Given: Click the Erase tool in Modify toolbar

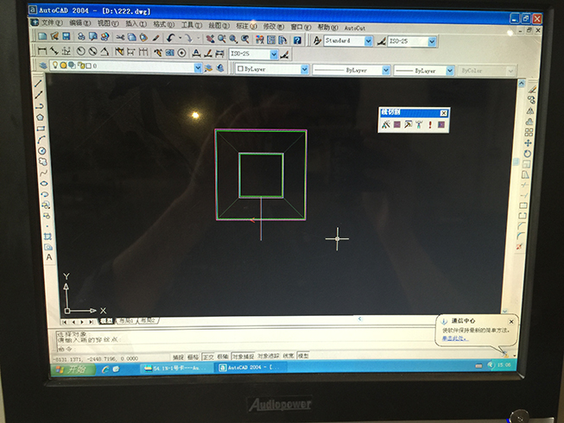Looking at the screenshot, I should [x=531, y=89].
